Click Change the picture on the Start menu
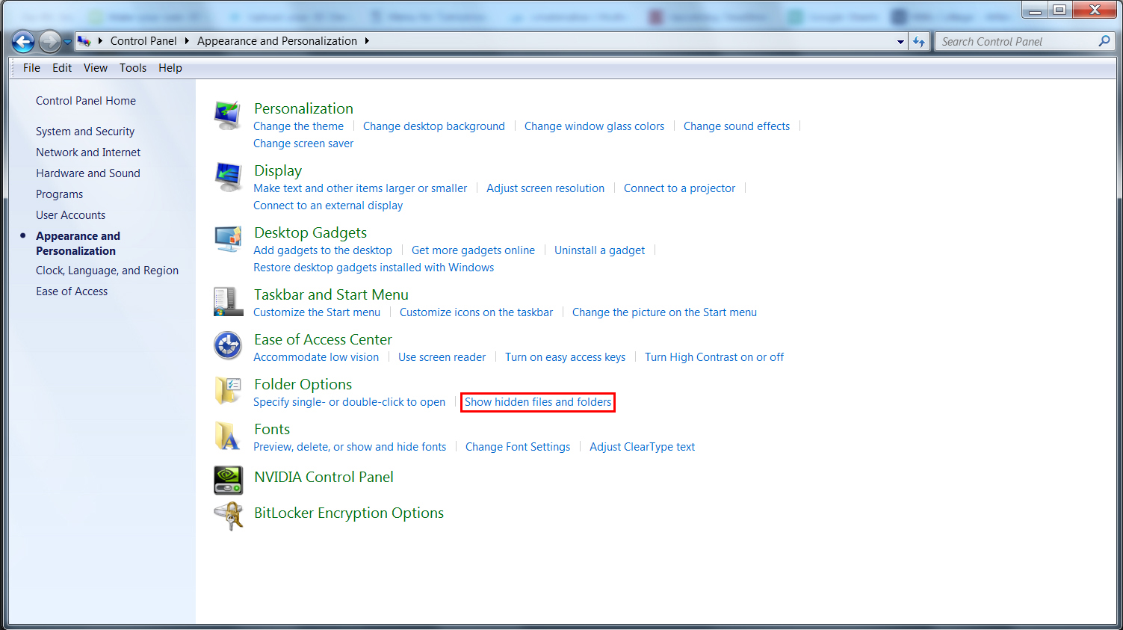This screenshot has width=1123, height=630. [x=664, y=312]
